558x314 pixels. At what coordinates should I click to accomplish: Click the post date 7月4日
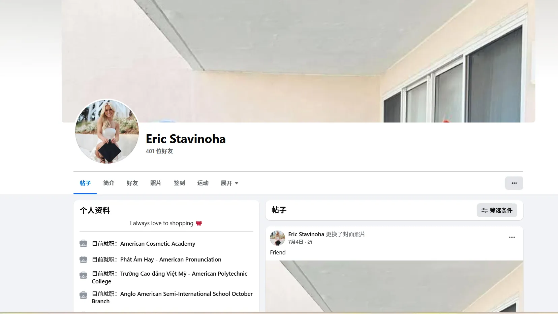296,242
